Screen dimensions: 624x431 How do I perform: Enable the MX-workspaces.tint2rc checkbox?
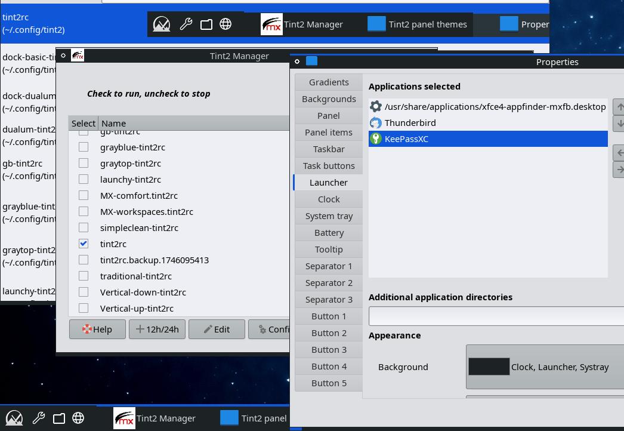coord(84,211)
